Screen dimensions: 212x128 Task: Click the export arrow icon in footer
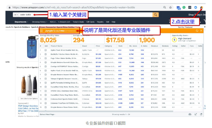(x=196, y=114)
